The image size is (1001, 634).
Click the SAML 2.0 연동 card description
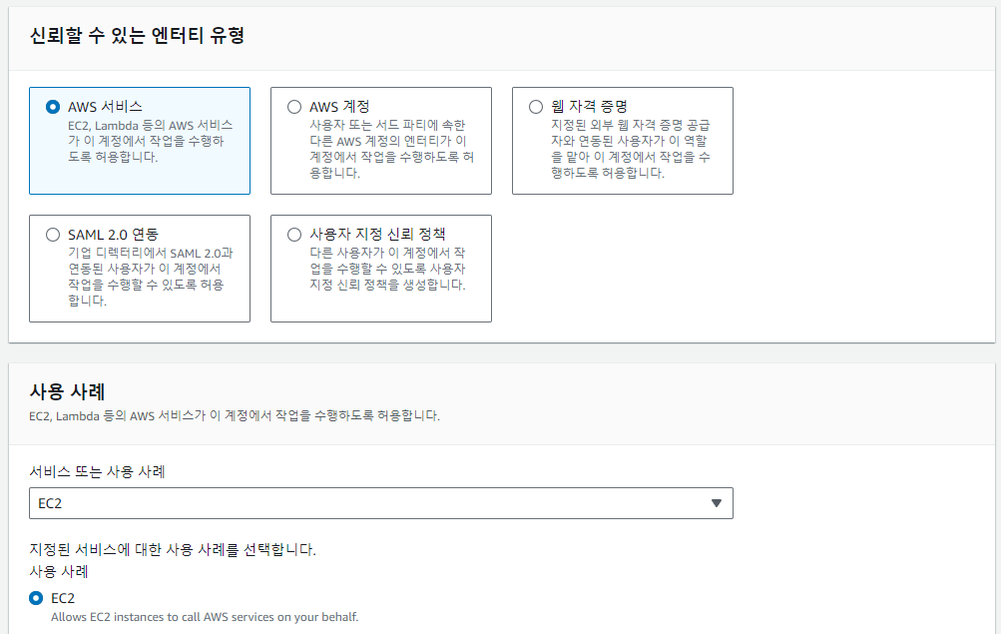click(x=151, y=277)
